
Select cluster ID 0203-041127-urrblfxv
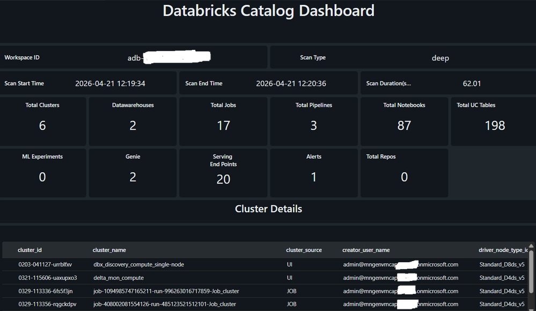pos(45,264)
